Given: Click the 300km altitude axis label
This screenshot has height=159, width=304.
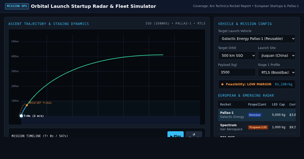Looking at the screenshot, I should (15, 71).
